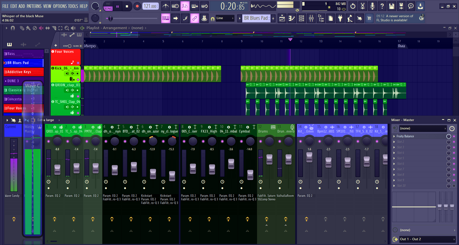Toggle multilink to controllers icon

pyautogui.click(x=205, y=18)
